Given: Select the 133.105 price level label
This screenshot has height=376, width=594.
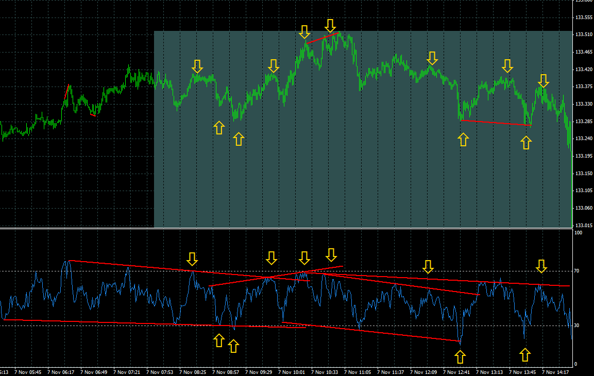Looking at the screenshot, I should [584, 191].
